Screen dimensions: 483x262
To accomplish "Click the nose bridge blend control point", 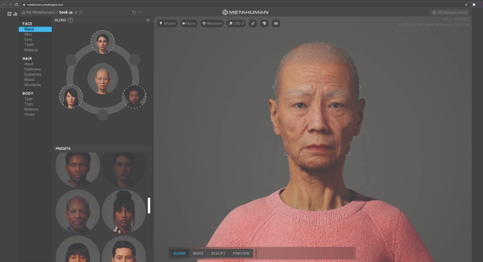I will point(319,117).
